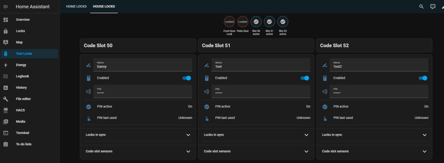Click the Home Assistant title in the sidebar
This screenshot has width=444, height=163.
coord(33,6)
